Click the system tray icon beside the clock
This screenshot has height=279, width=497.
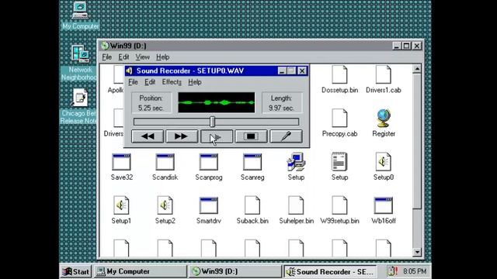[392, 271]
